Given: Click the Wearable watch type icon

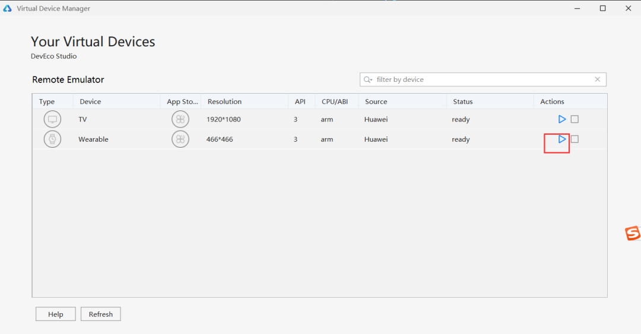Looking at the screenshot, I should 52,139.
